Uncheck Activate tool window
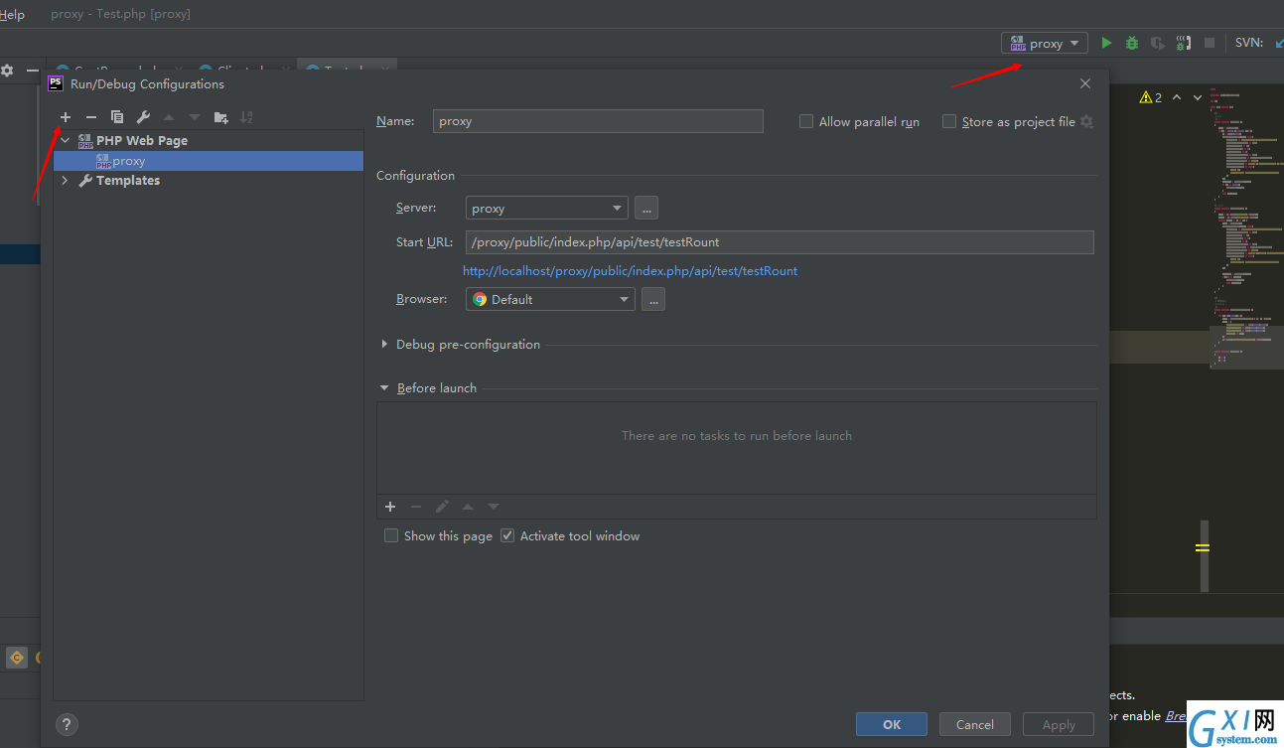 pyautogui.click(x=507, y=535)
